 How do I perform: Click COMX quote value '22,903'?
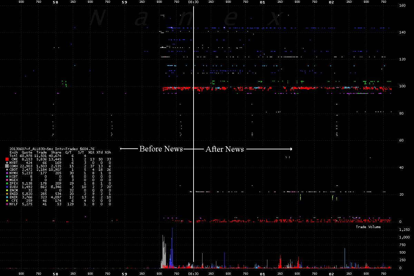click(26, 166)
